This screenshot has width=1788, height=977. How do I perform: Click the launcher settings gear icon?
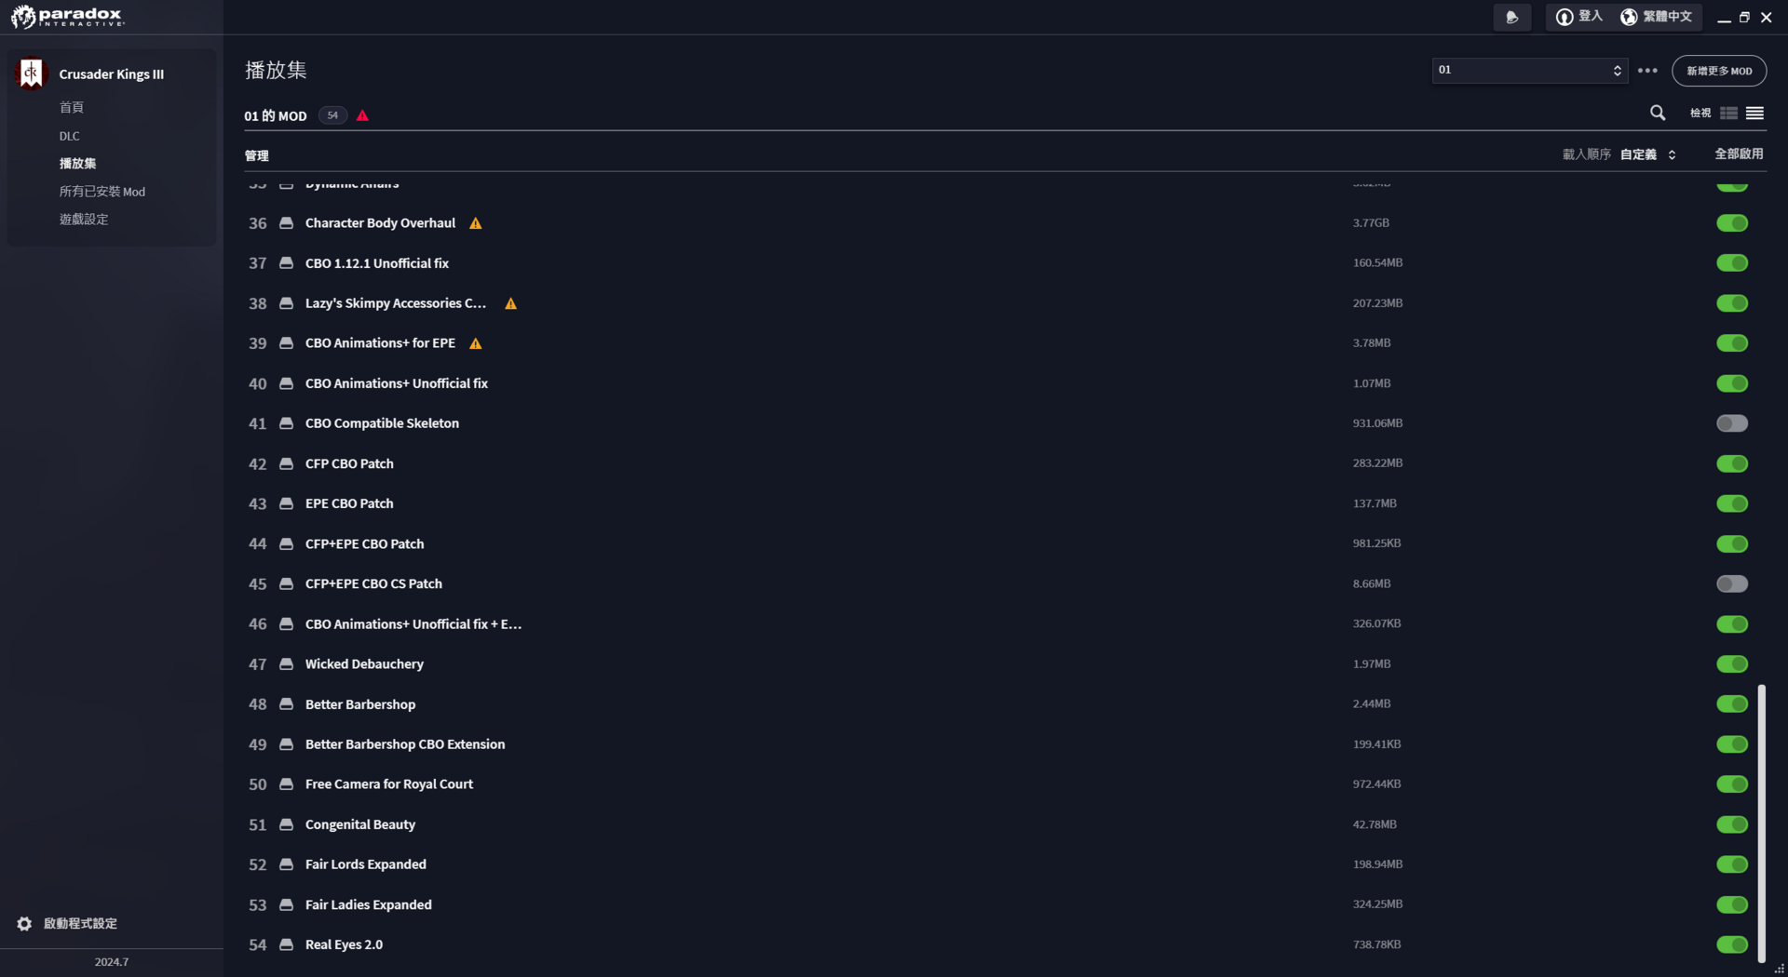(x=24, y=924)
